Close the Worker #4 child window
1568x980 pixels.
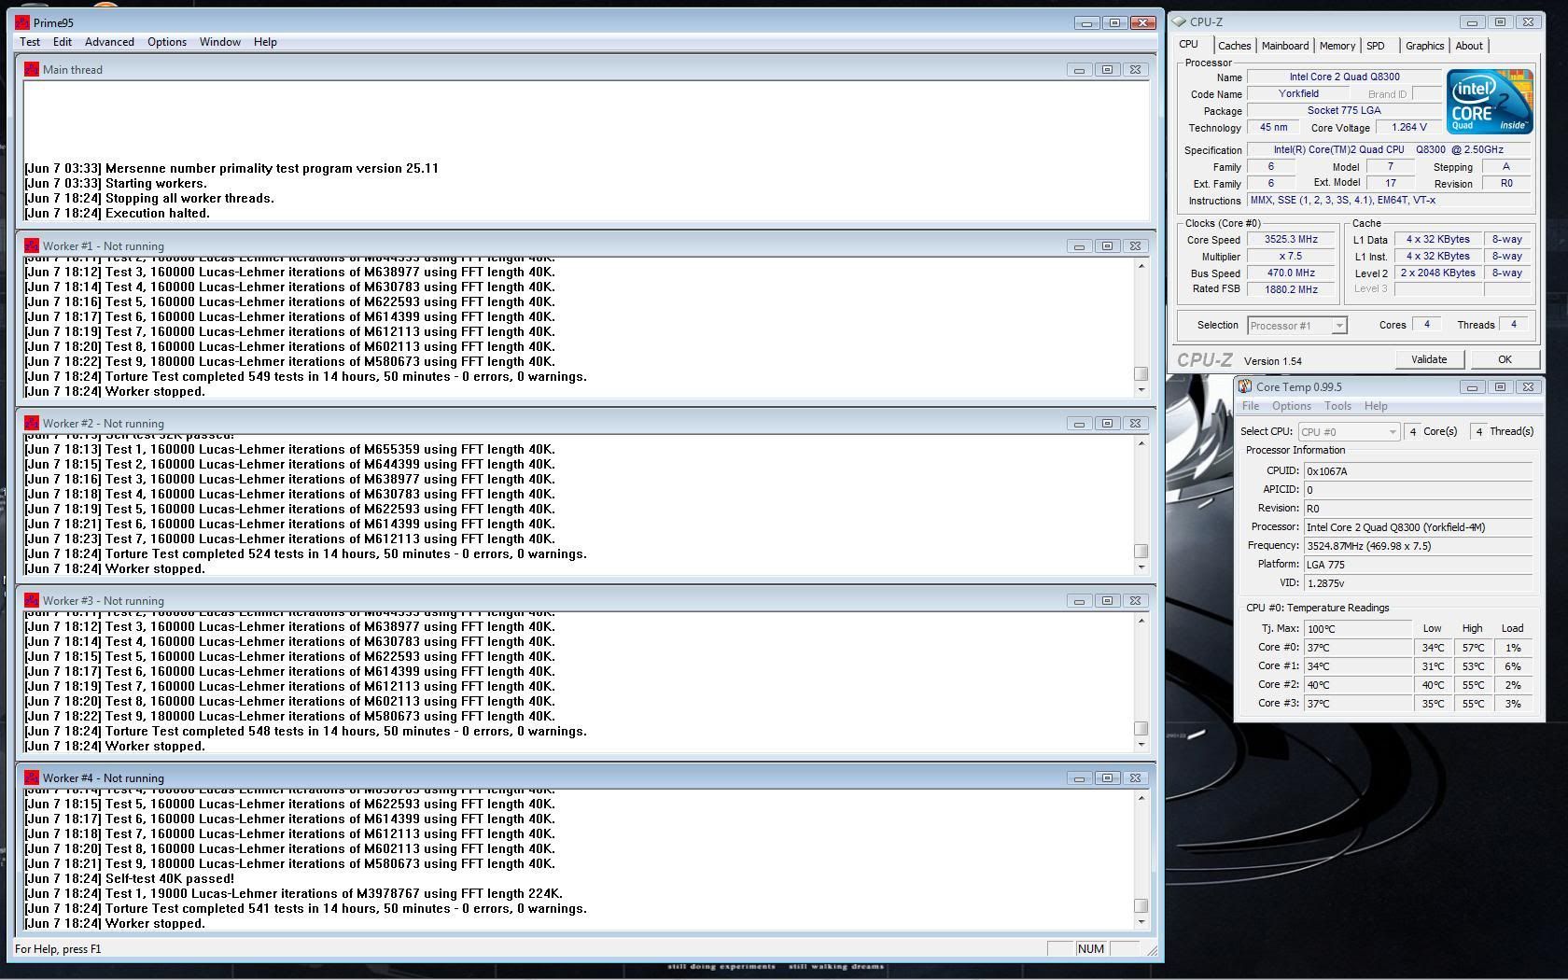(1135, 778)
